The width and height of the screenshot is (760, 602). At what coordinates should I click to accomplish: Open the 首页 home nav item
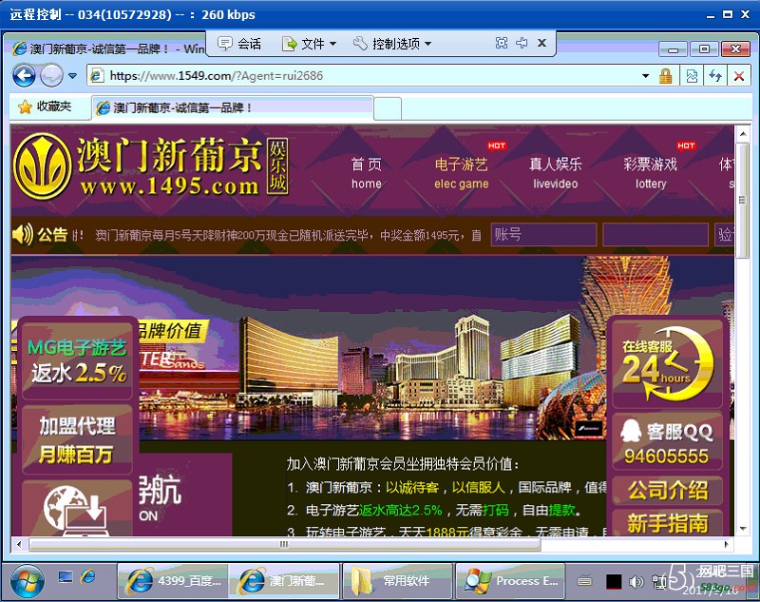tap(367, 174)
